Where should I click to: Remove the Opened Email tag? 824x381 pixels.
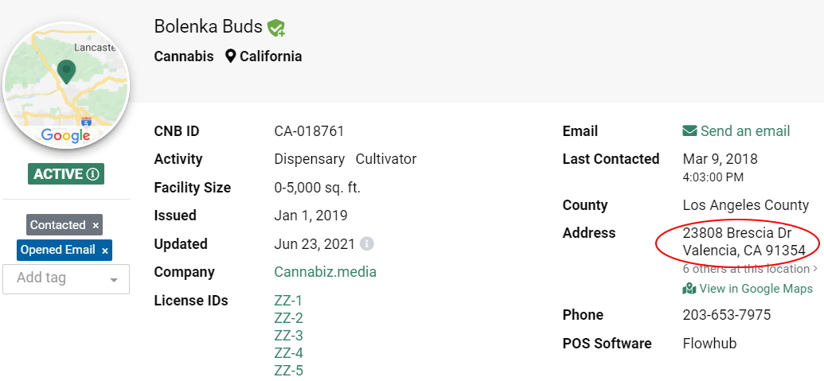(x=104, y=251)
